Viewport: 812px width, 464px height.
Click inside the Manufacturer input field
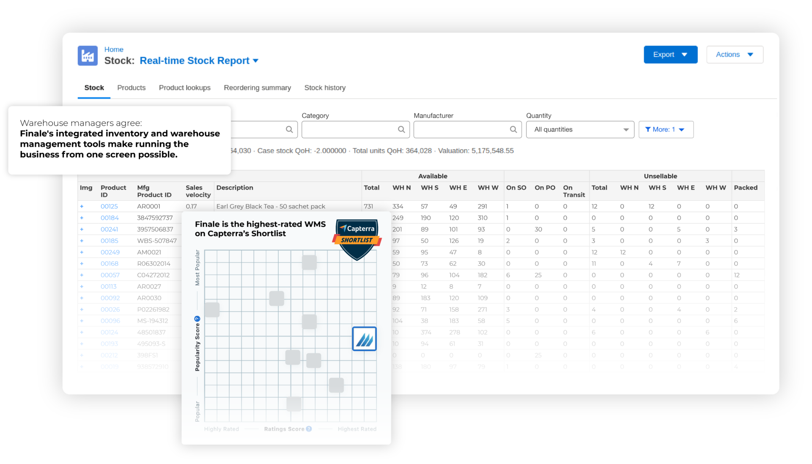(467, 129)
